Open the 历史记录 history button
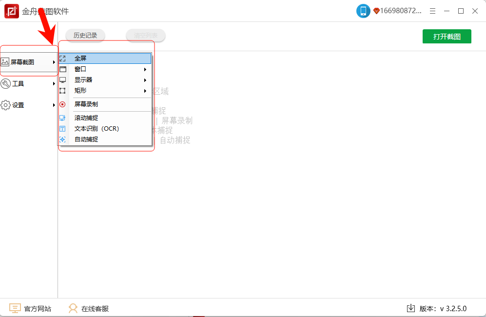 click(85, 36)
